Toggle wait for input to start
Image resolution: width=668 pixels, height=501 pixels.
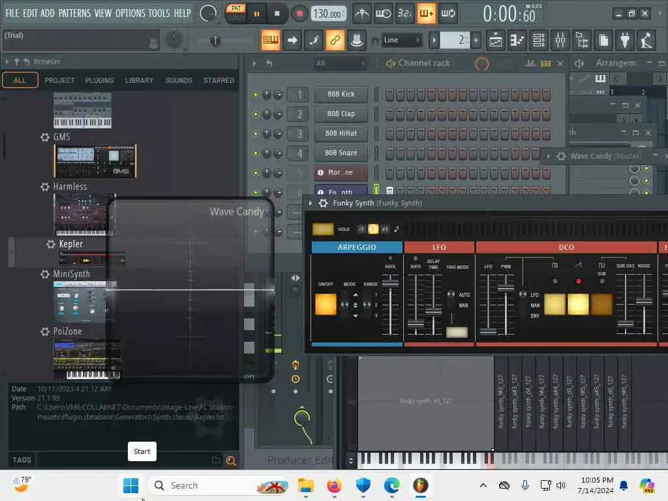coord(383,14)
